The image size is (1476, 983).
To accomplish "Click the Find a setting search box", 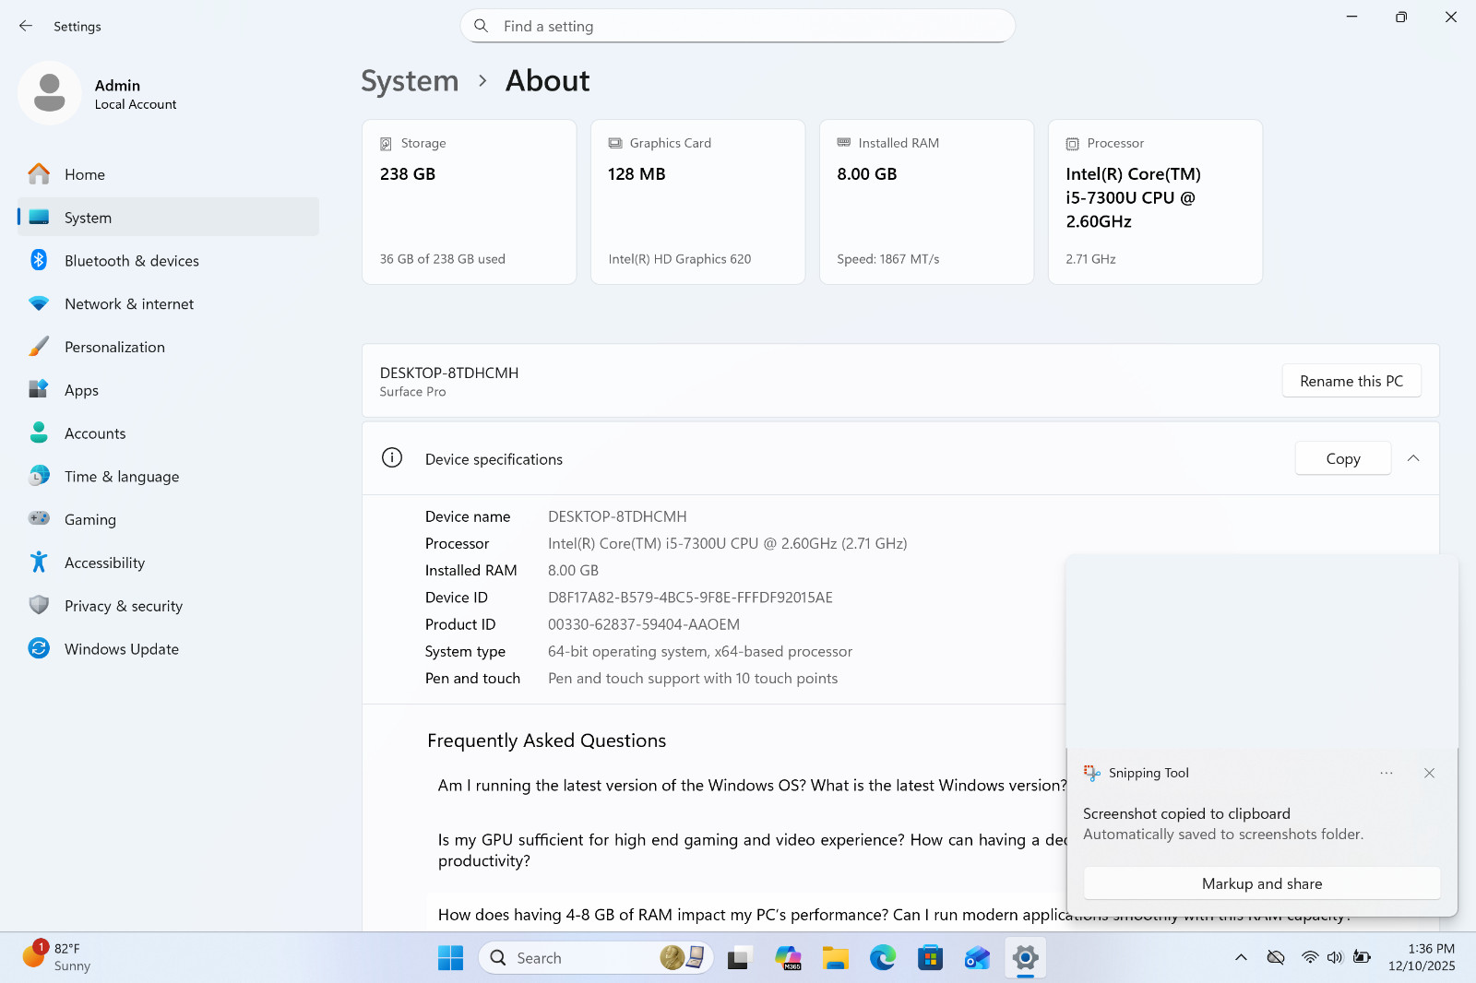I will [x=738, y=26].
